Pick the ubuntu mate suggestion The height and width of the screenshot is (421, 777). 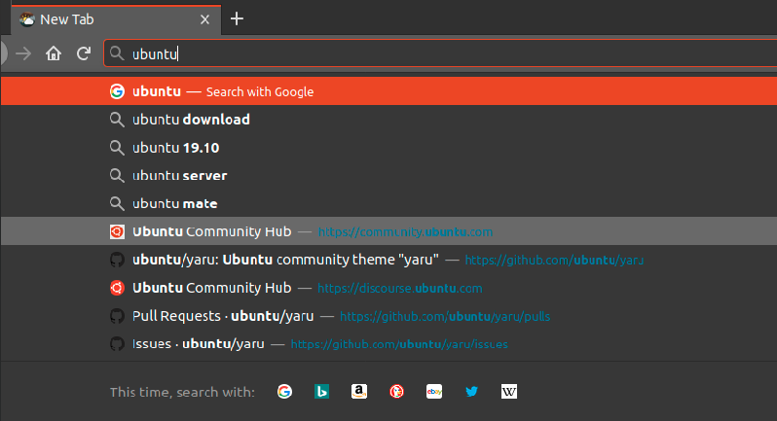[389, 203]
